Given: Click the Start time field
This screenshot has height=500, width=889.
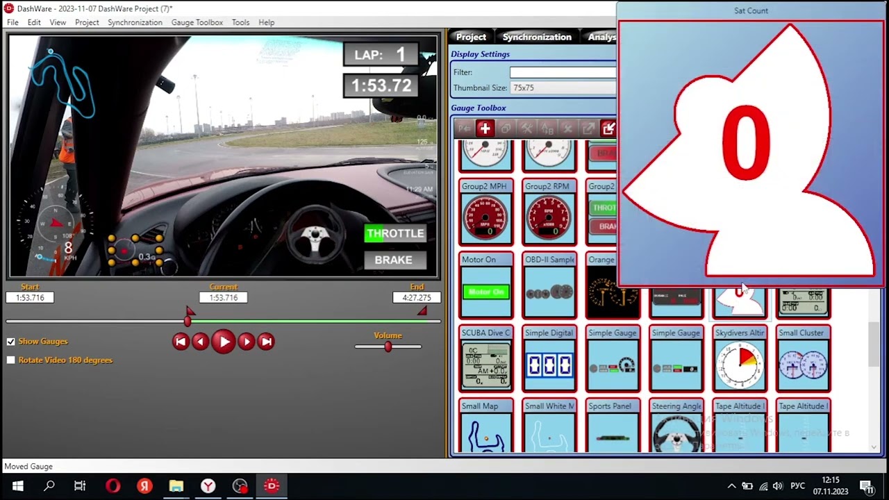Looking at the screenshot, I should 30,297.
